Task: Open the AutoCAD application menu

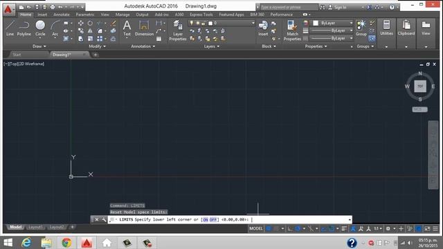Action: coord(8,9)
